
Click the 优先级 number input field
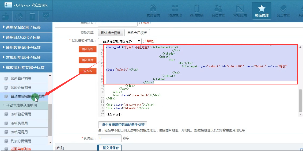click(x=109, y=138)
